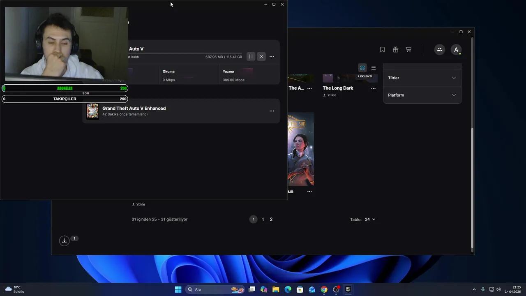Click the download progress bar
526x296 pixels.
click(185, 53)
